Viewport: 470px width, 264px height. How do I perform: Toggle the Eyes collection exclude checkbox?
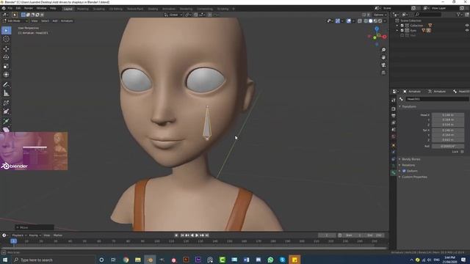pos(402,30)
